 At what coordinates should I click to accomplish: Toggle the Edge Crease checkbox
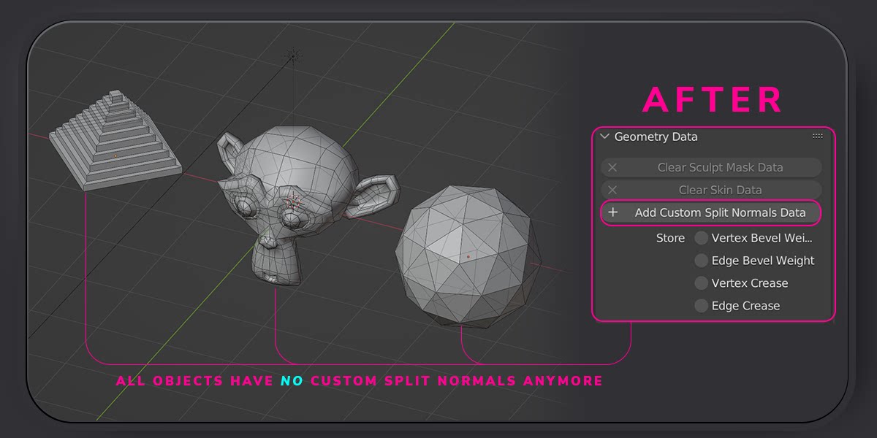pyautogui.click(x=701, y=306)
